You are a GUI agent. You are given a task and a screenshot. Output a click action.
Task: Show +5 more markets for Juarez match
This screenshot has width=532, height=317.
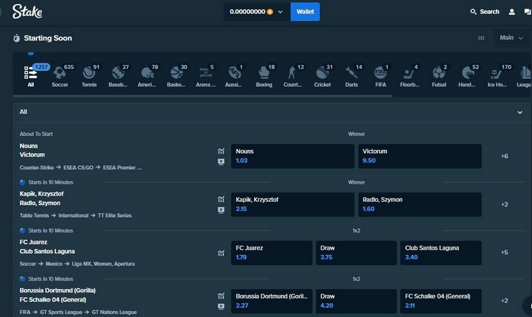pos(505,252)
